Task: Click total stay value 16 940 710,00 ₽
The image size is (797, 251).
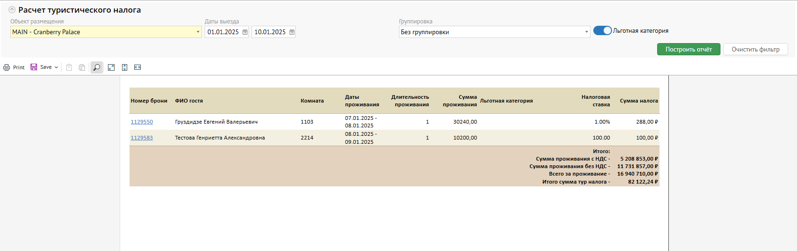Action: pyautogui.click(x=637, y=174)
